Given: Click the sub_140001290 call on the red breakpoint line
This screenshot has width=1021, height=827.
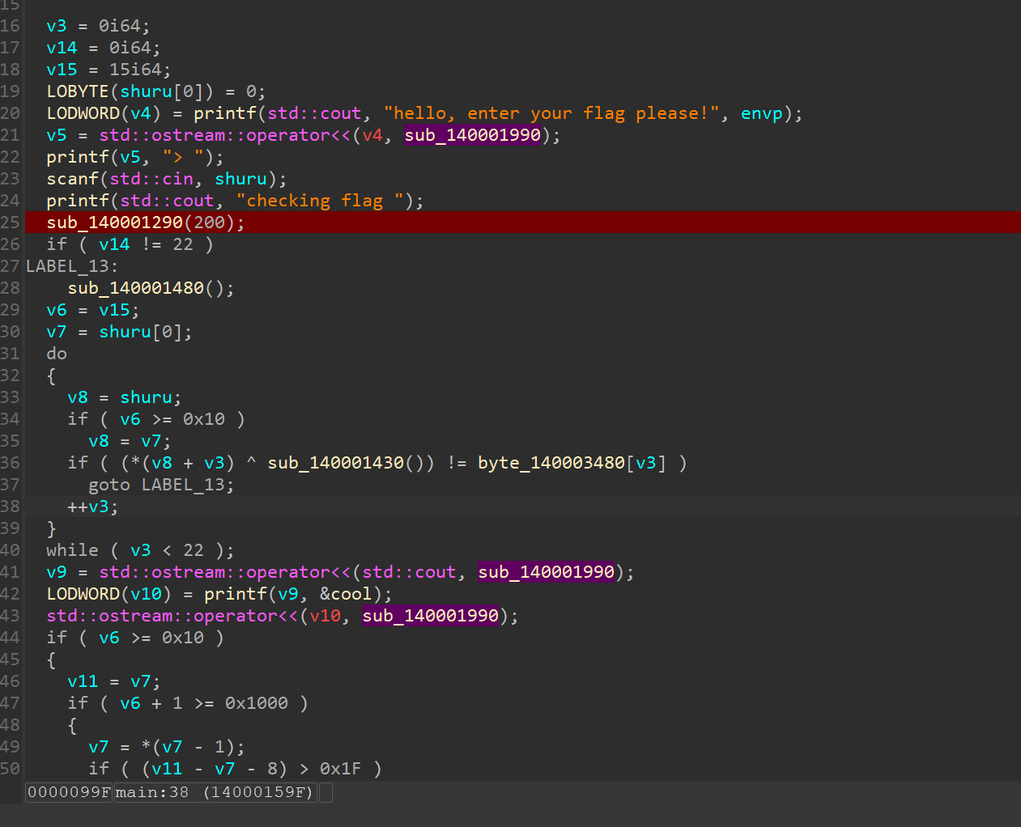Looking at the screenshot, I should 114,223.
